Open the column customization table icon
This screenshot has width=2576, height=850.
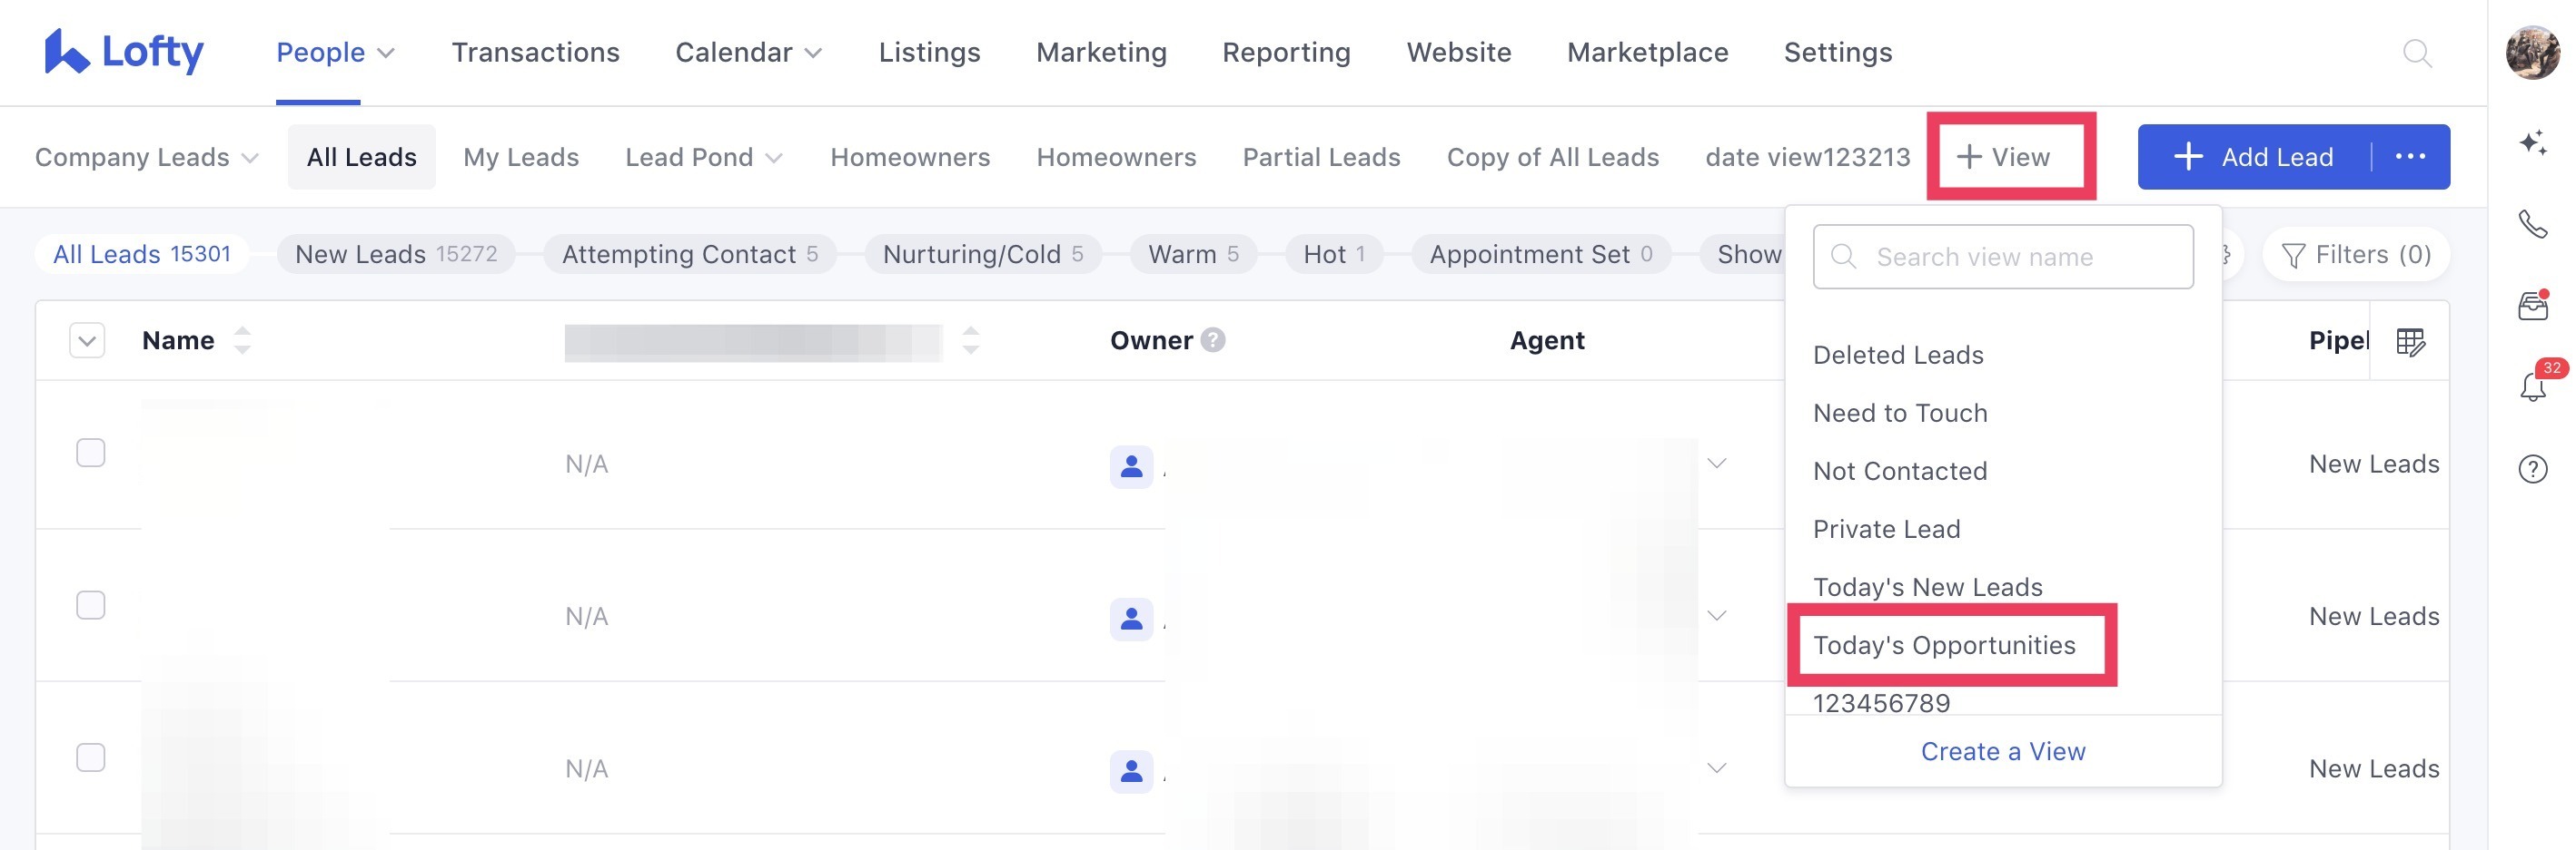point(2410,342)
